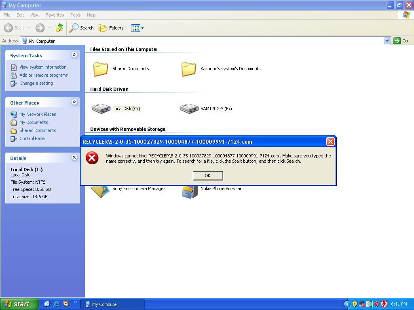Click the View system information icon
Image resolution: width=414 pixels, height=310 pixels.
click(x=14, y=67)
